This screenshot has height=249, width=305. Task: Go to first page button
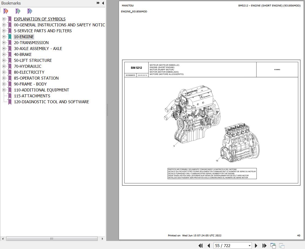click(x=201, y=246)
